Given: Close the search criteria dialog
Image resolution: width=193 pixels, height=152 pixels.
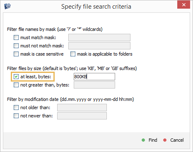Looking at the screenshot, I should click(183, 5).
